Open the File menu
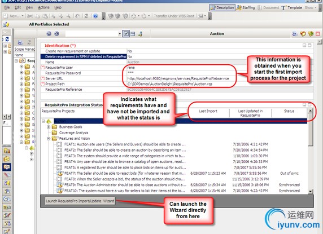This screenshot has height=234, width=323. click(x=7, y=7)
